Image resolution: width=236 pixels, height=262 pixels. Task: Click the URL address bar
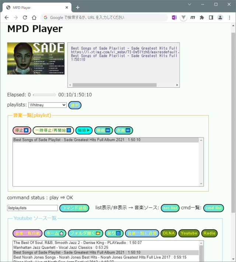(104, 18)
